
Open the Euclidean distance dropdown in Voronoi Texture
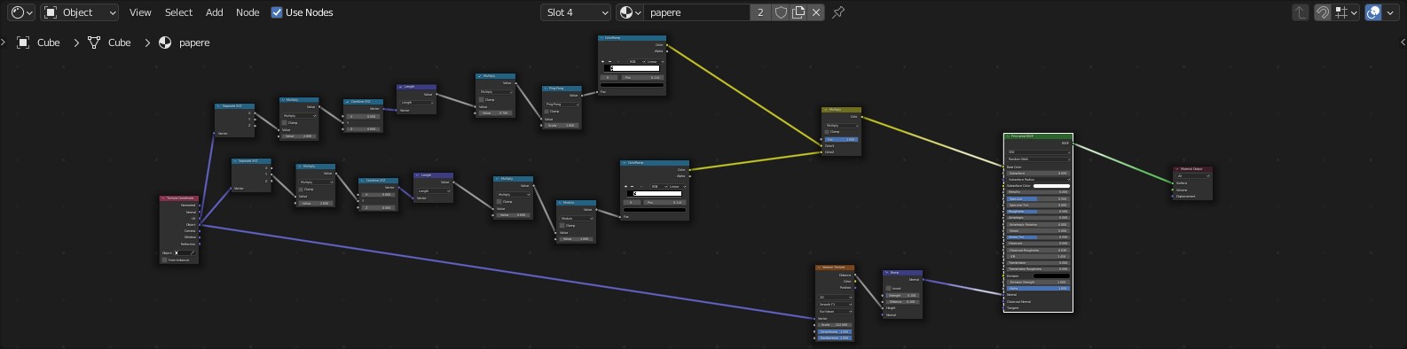point(835,312)
